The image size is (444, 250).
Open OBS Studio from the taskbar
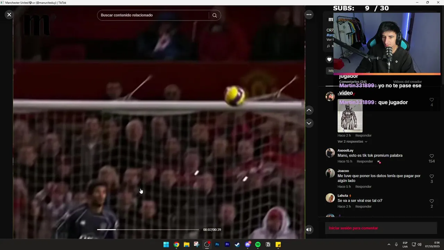coord(207,244)
